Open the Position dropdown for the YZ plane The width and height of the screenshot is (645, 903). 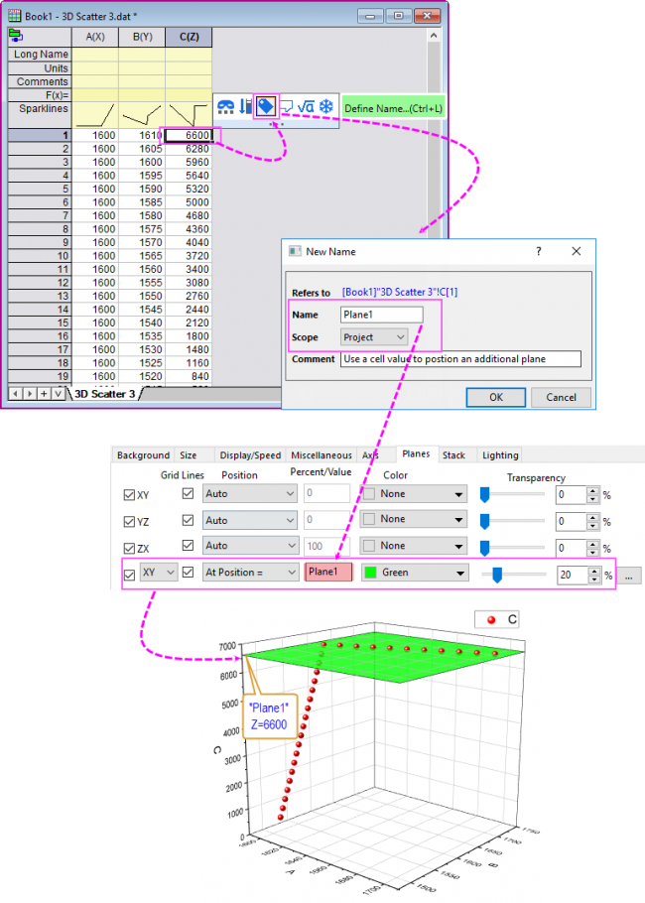[249, 520]
